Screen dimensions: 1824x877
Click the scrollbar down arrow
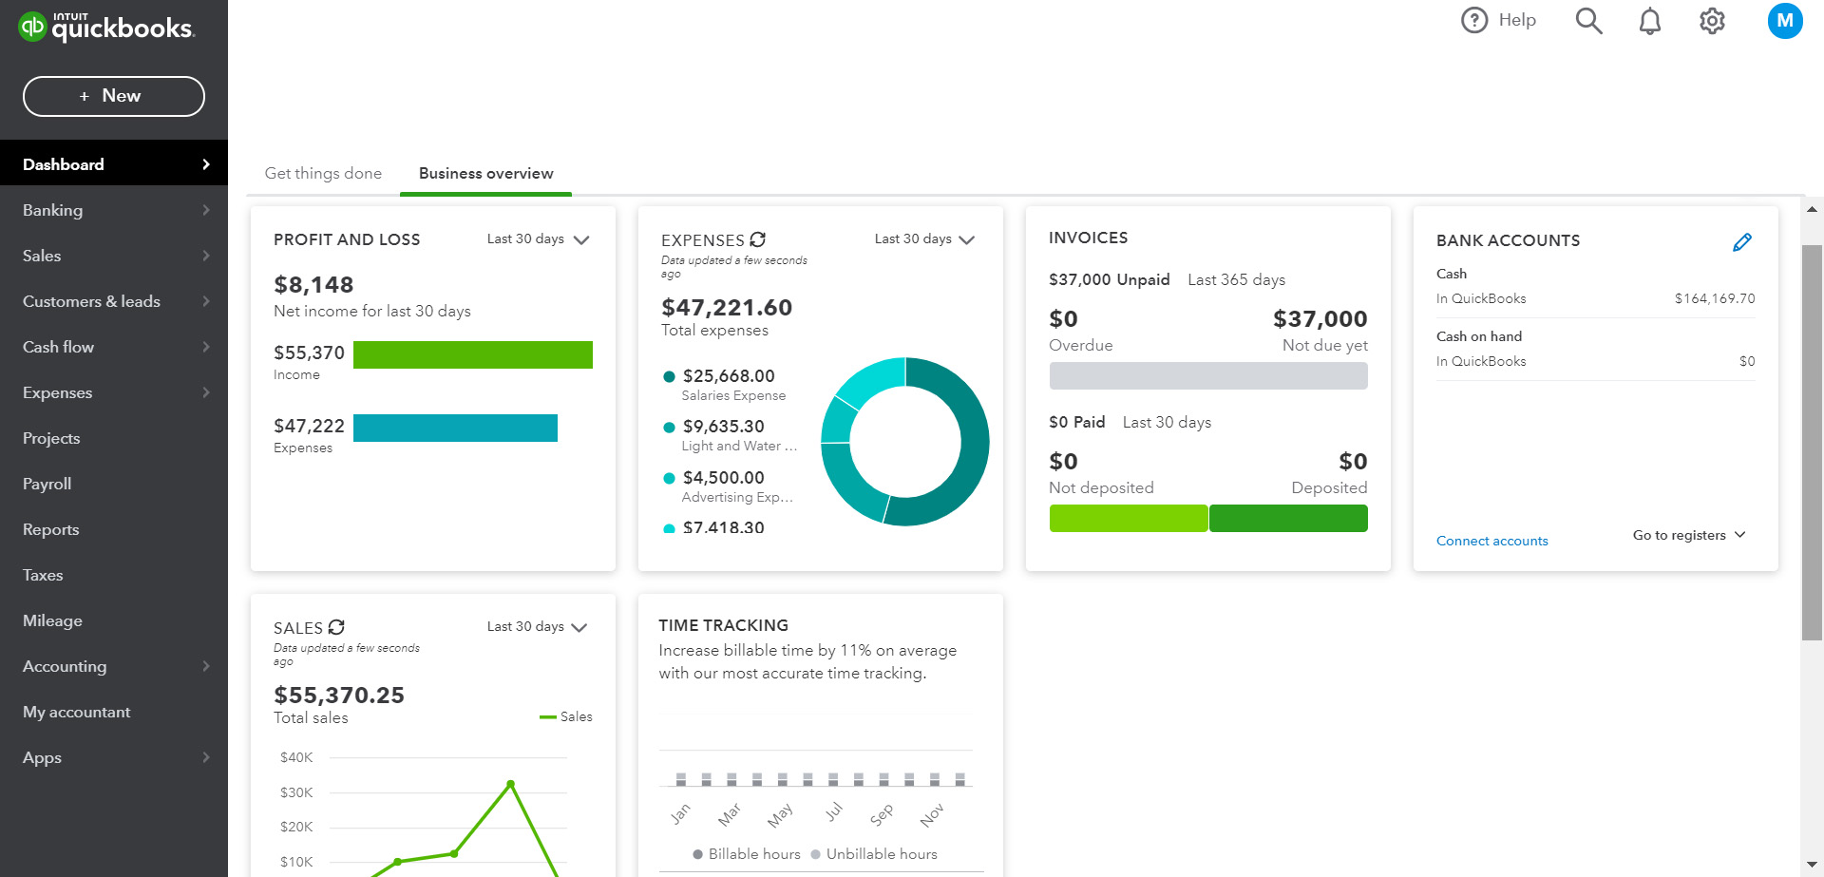pos(1812,865)
